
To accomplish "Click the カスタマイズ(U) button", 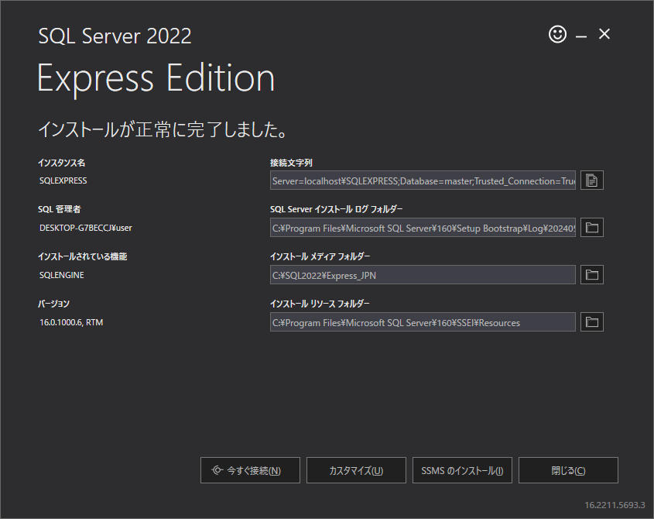I will click(356, 470).
